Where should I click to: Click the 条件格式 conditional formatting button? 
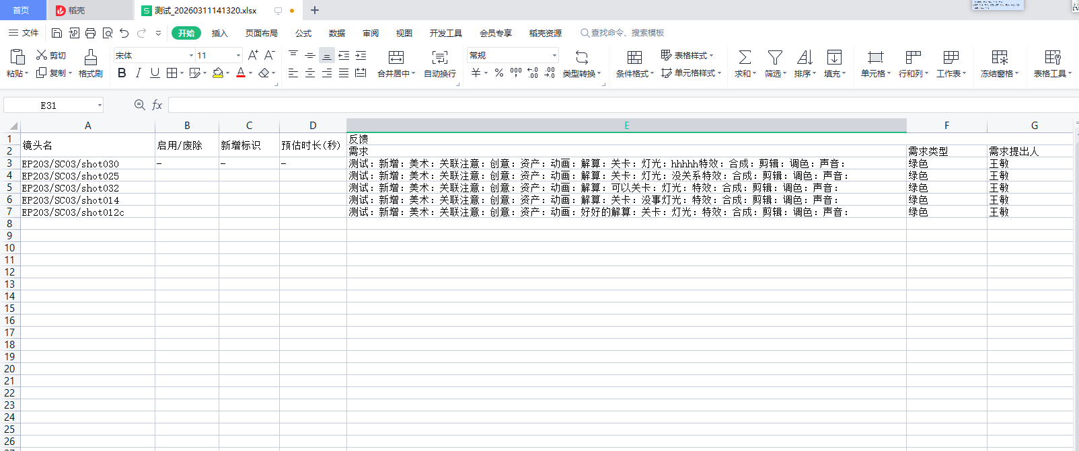click(634, 58)
